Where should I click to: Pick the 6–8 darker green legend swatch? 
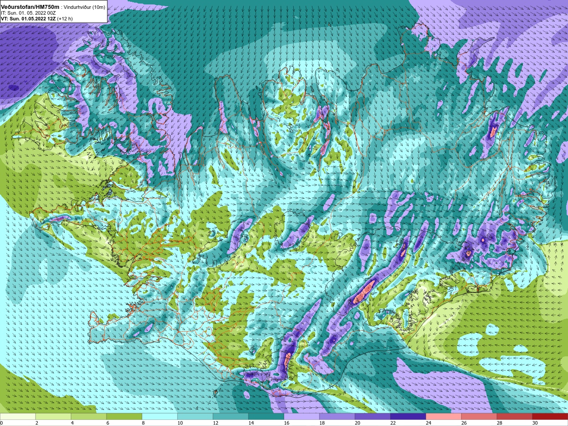click(x=124, y=417)
